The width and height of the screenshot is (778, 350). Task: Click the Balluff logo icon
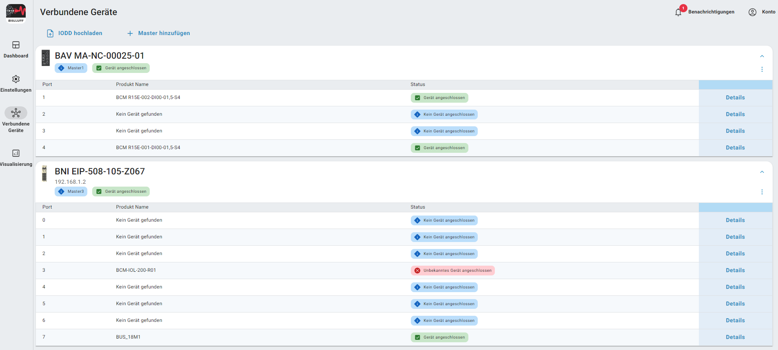coord(16,13)
